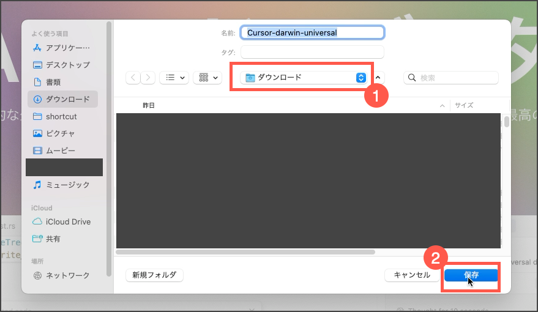Select Movies (ムービー) in sidebar
This screenshot has width=538, height=312.
click(62, 150)
